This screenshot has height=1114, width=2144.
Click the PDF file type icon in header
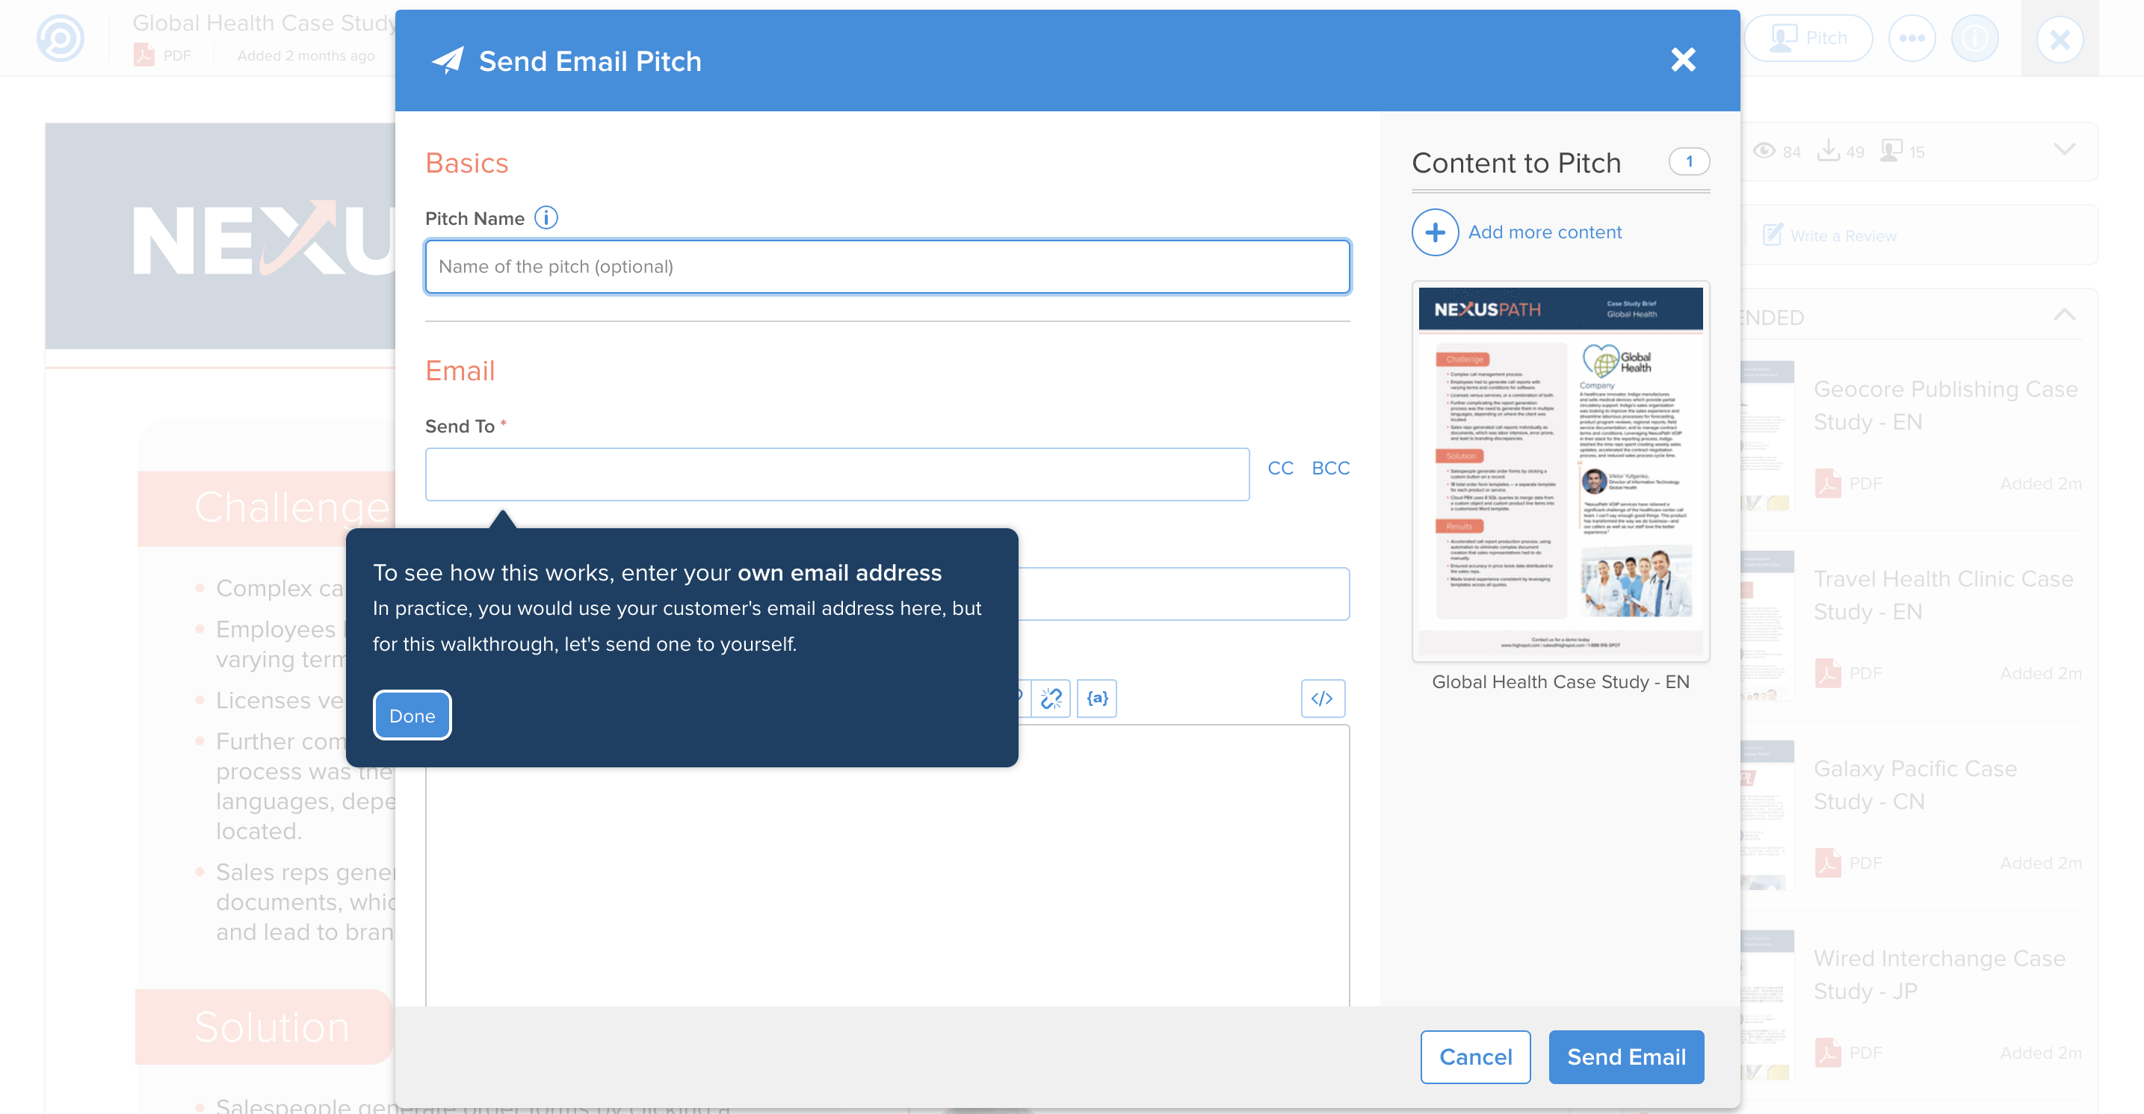pyautogui.click(x=143, y=55)
